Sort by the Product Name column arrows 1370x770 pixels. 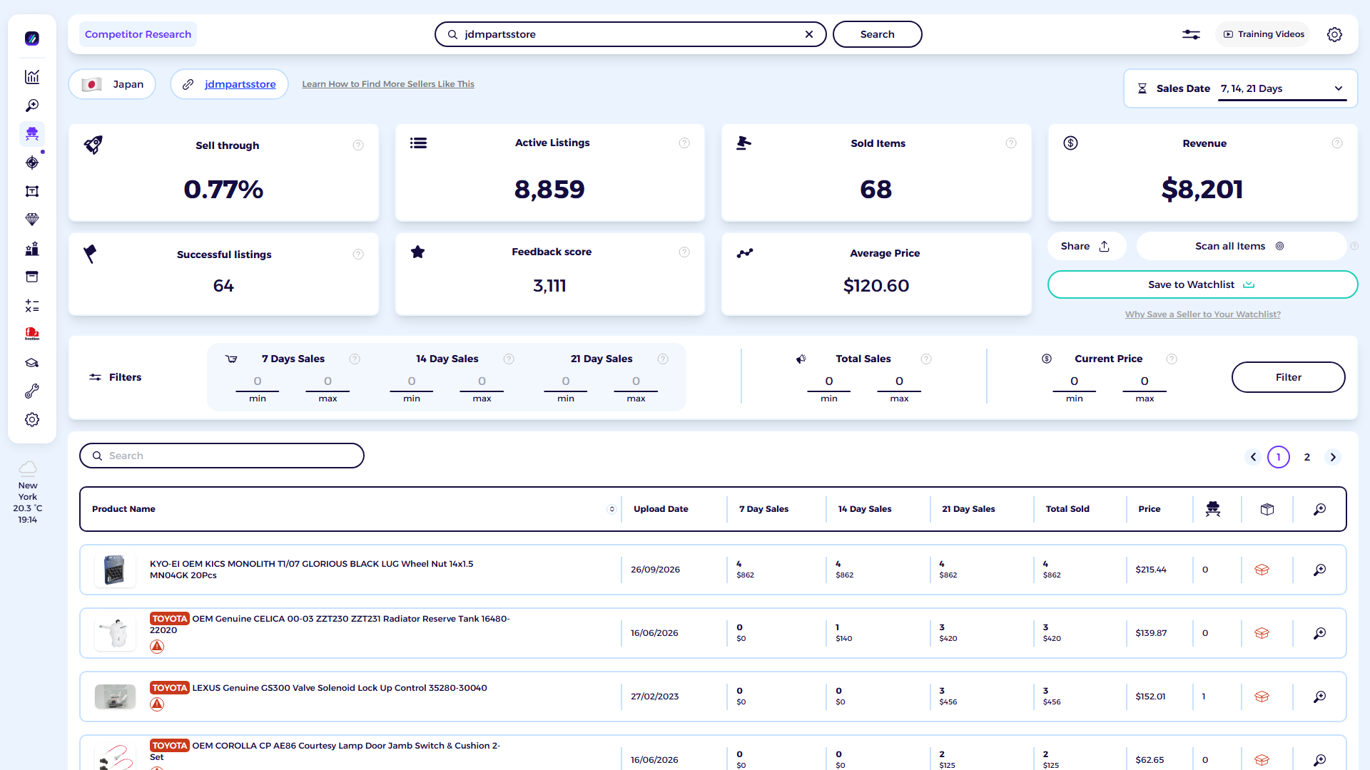[x=612, y=509]
